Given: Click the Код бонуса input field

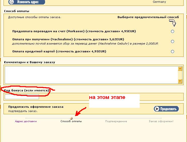Looking at the screenshot, I should [22, 97].
